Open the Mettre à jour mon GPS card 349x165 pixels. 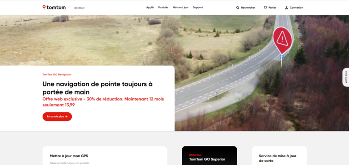(105, 155)
